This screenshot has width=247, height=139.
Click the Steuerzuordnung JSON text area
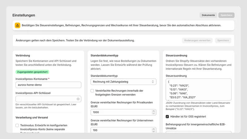point(199,90)
